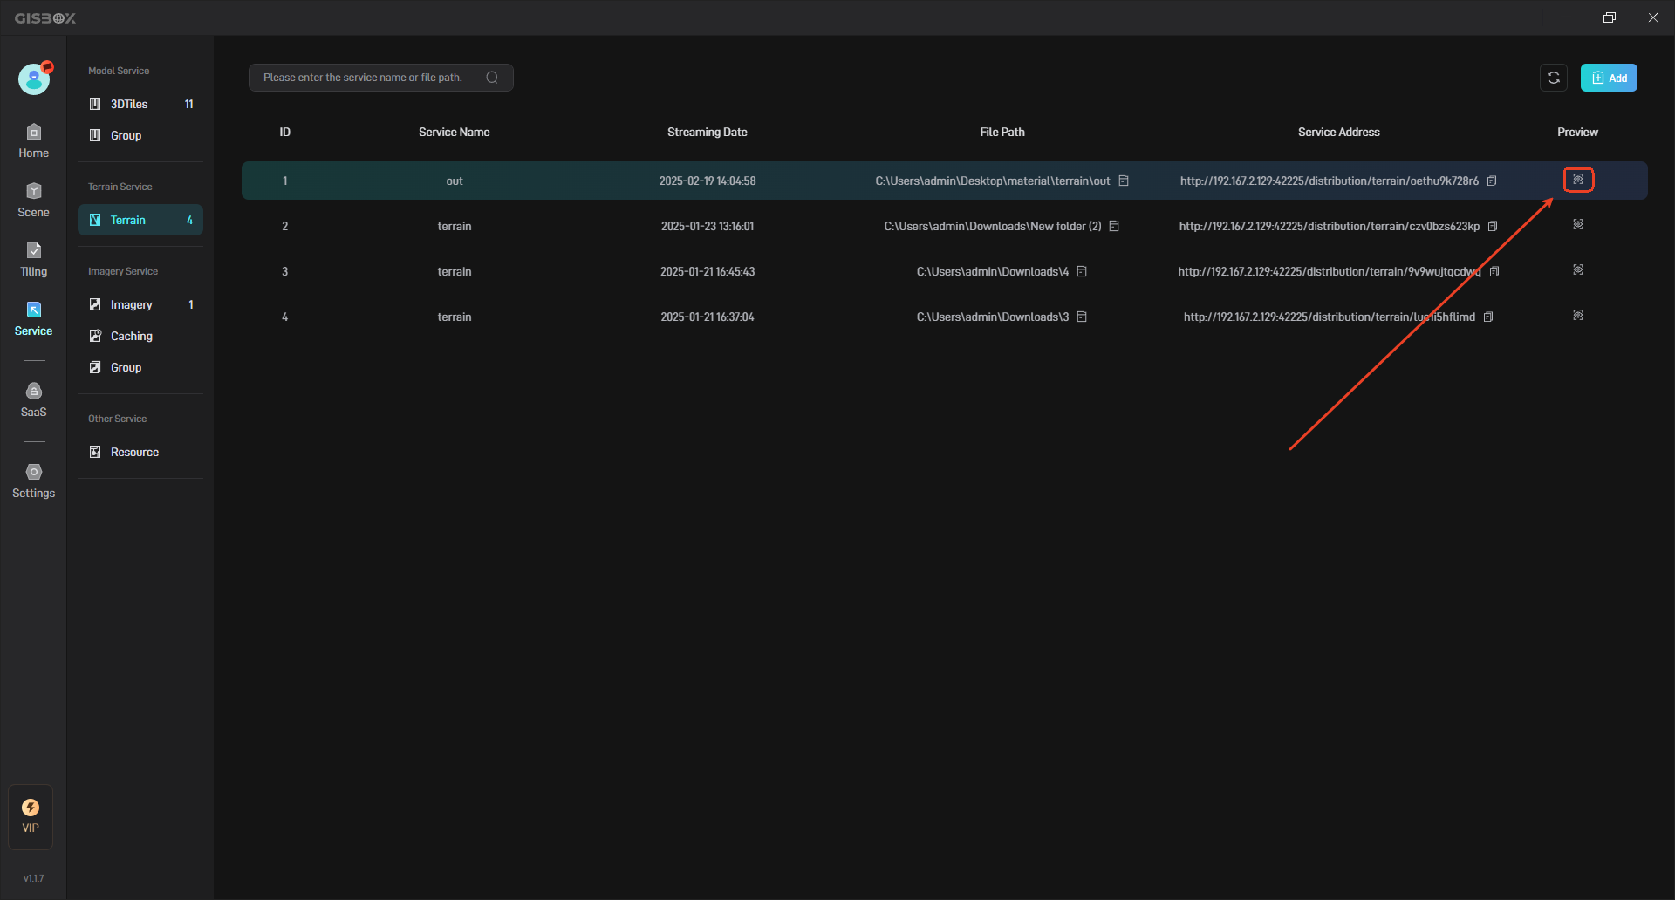Preview the terrain service with ID 2
This screenshot has width=1675, height=900.
[x=1578, y=225]
